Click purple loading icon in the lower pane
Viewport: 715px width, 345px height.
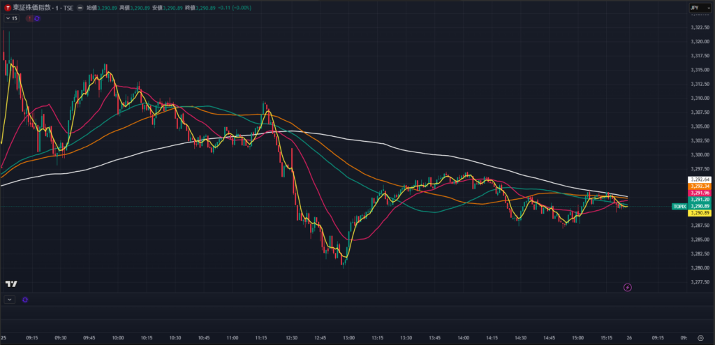[x=25, y=299]
